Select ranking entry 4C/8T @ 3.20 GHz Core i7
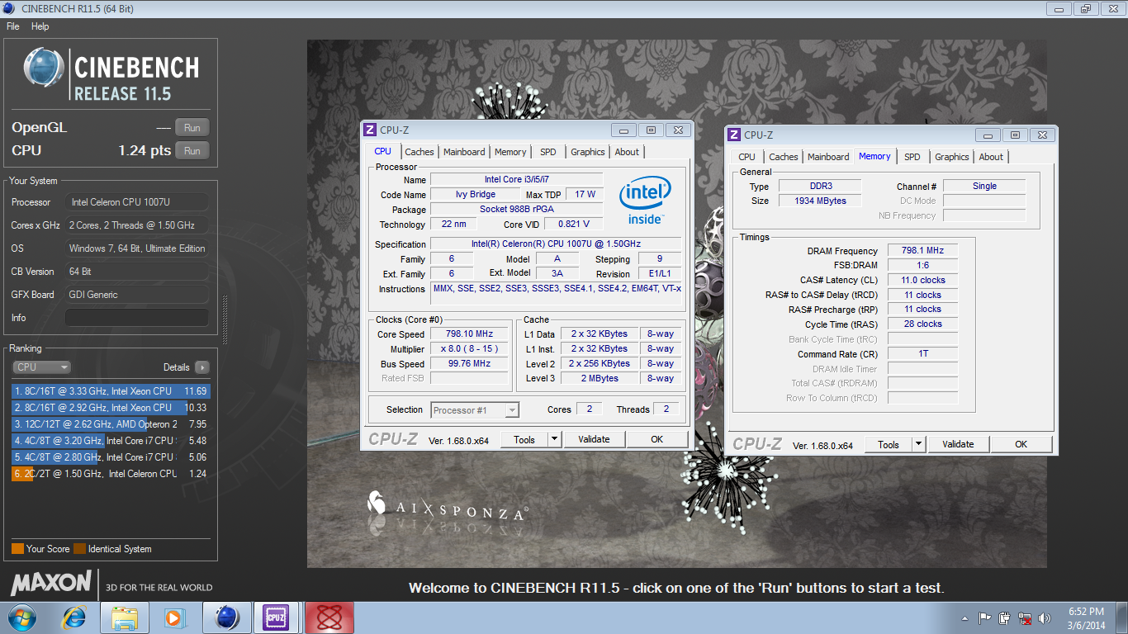 coord(111,441)
